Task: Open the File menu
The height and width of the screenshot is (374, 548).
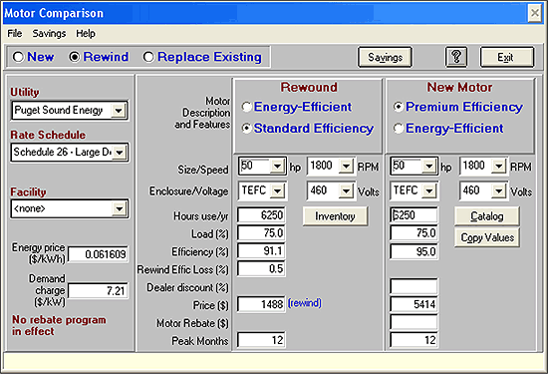Action: pyautogui.click(x=15, y=34)
